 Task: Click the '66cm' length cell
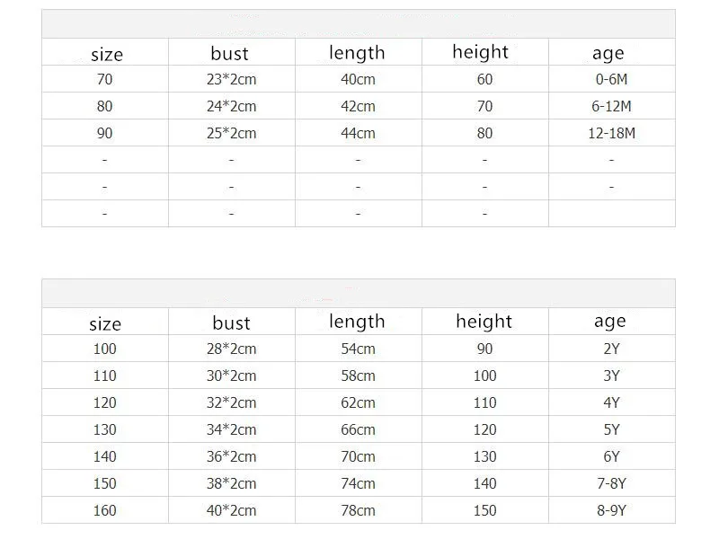pos(358,430)
